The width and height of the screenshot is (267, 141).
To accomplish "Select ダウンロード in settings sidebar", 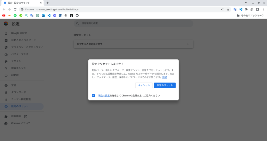I will coord(18,92).
